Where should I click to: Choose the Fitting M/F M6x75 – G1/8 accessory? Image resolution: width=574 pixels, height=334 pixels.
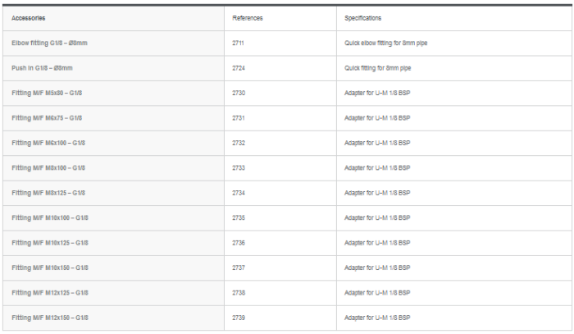(47, 117)
